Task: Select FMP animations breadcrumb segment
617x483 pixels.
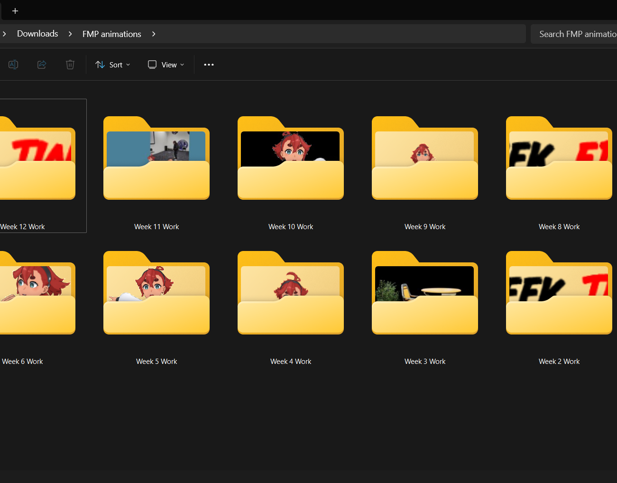Action: [x=112, y=34]
